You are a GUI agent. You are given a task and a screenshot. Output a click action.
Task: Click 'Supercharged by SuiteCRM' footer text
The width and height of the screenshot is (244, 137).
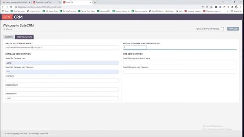(16, 134)
